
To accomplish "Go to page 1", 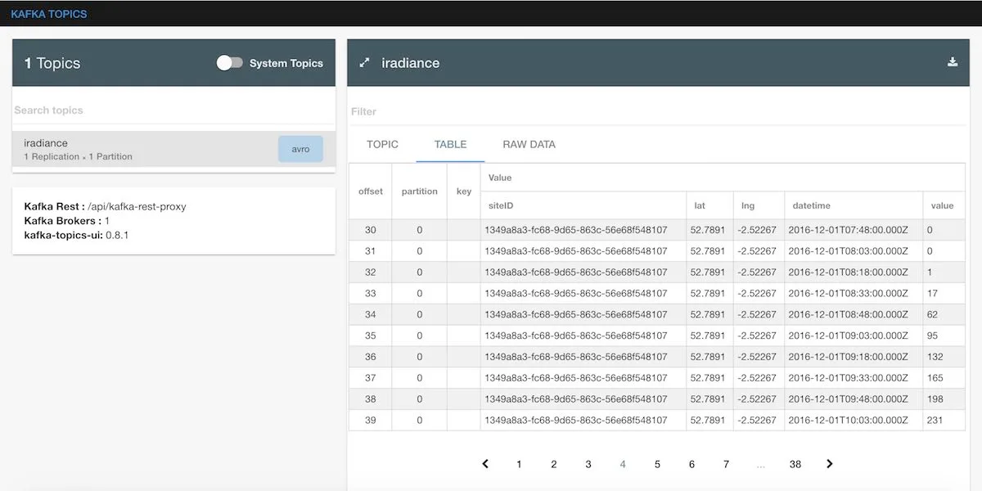I will point(519,464).
